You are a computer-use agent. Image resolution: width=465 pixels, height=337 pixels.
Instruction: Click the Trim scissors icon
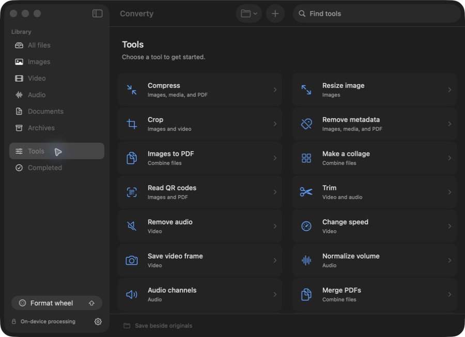tap(306, 192)
